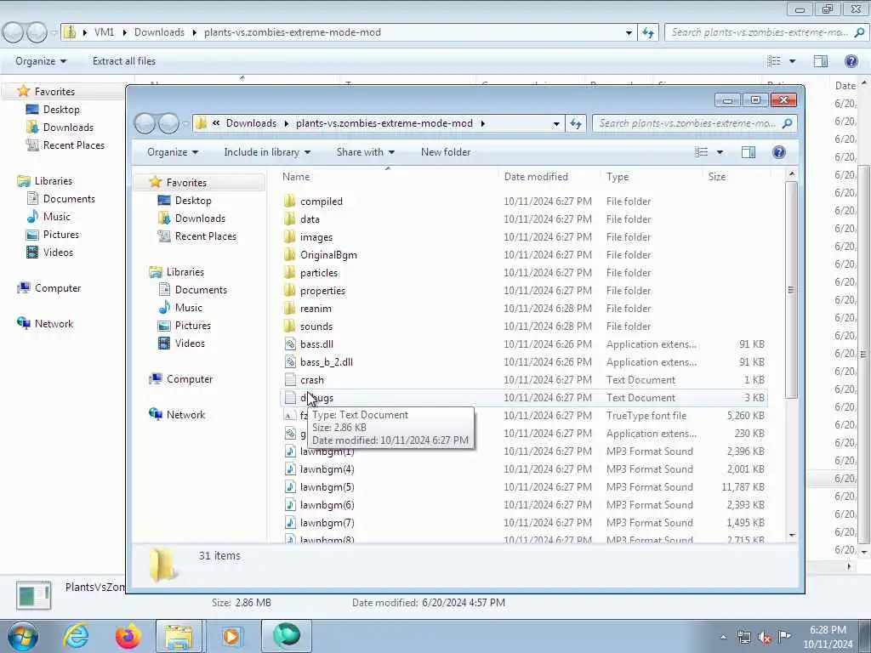This screenshot has height=653, width=871.
Task: Select Music in front window Libraries
Action: coord(180,307)
